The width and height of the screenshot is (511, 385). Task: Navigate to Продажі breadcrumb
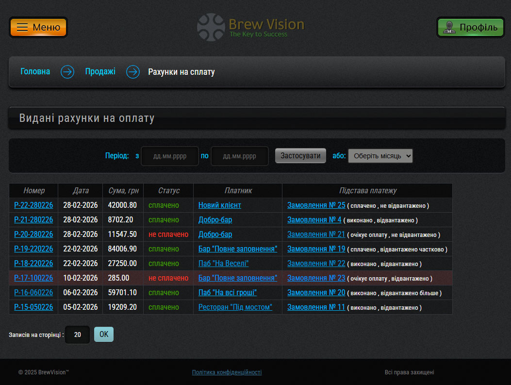click(x=100, y=72)
